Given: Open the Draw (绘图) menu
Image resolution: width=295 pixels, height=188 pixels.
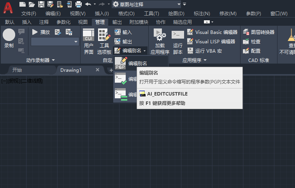Looking at the screenshot, I should click(176, 14).
